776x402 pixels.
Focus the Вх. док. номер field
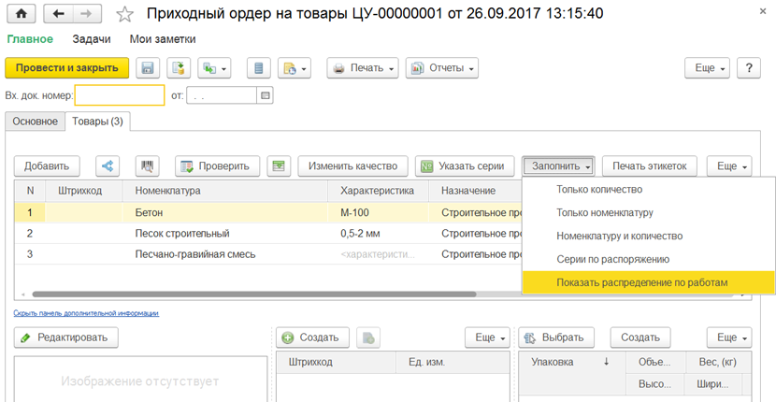point(120,95)
